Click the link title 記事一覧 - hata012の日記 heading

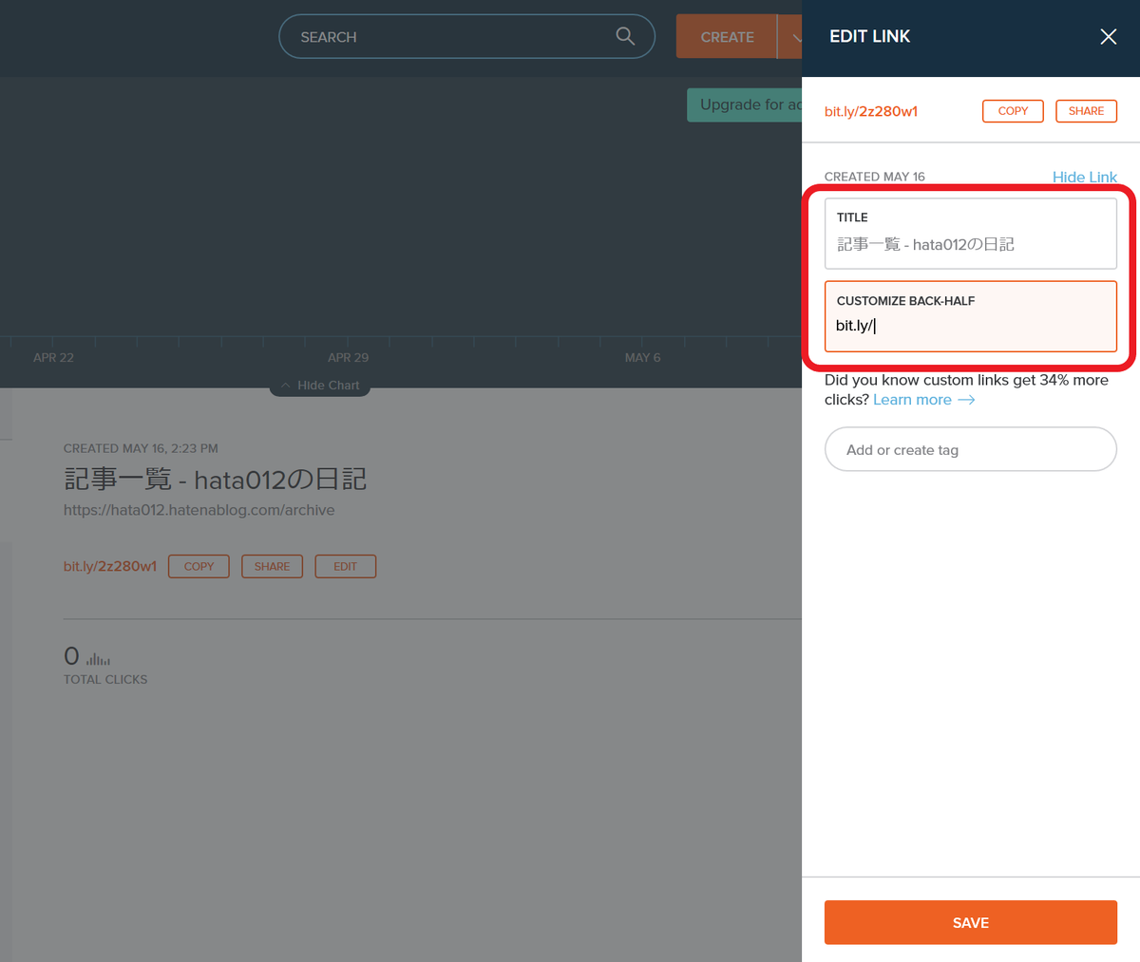(215, 479)
